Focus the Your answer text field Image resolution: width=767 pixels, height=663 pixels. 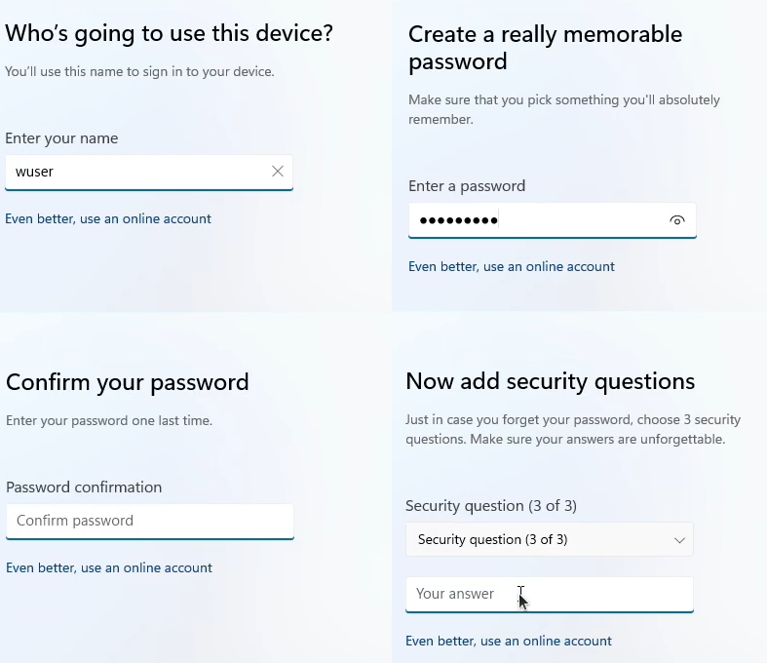coord(549,594)
